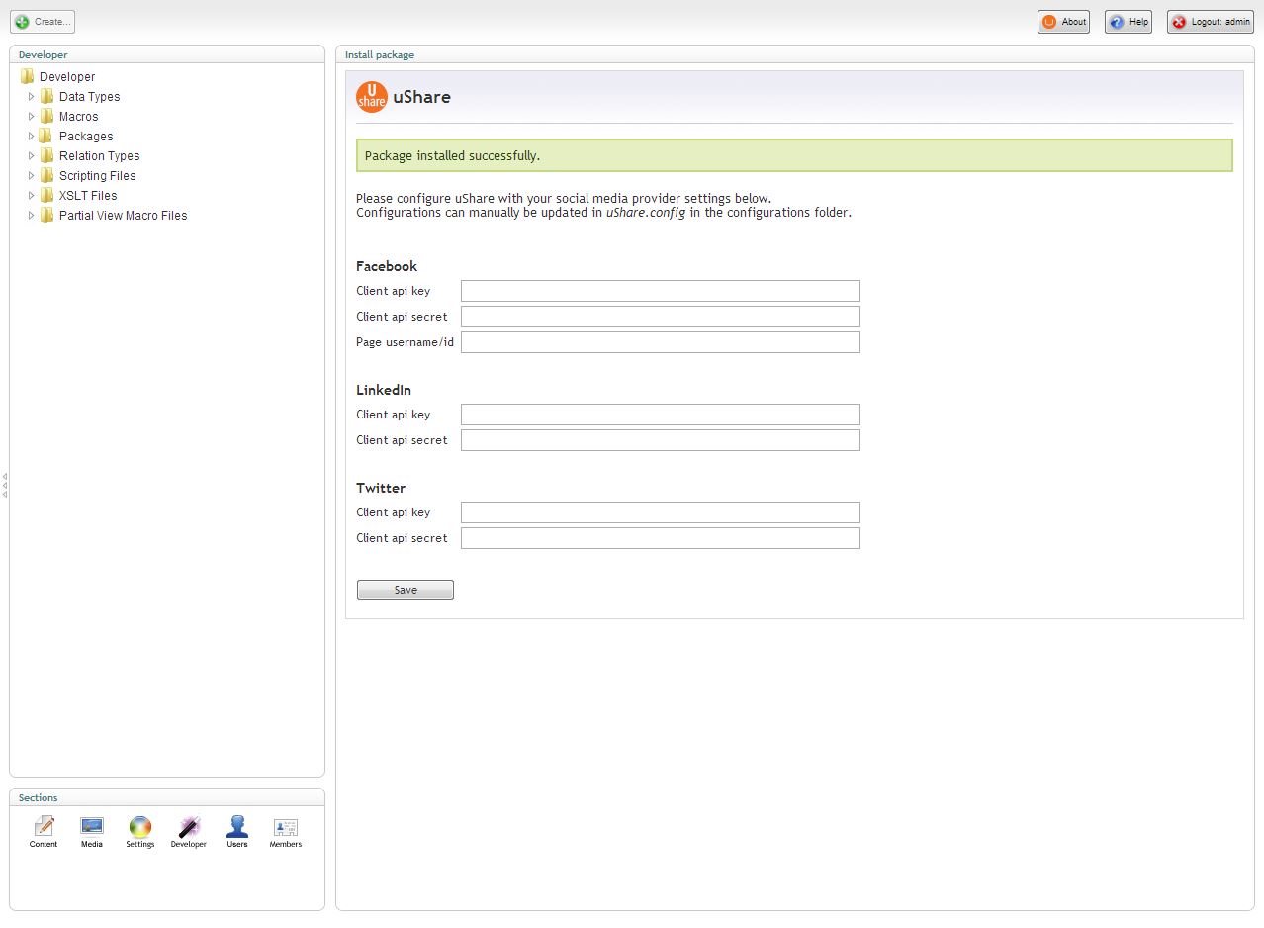1264x928 pixels.
Task: Click the 'LinkedIn' section heading
Action: (x=384, y=390)
